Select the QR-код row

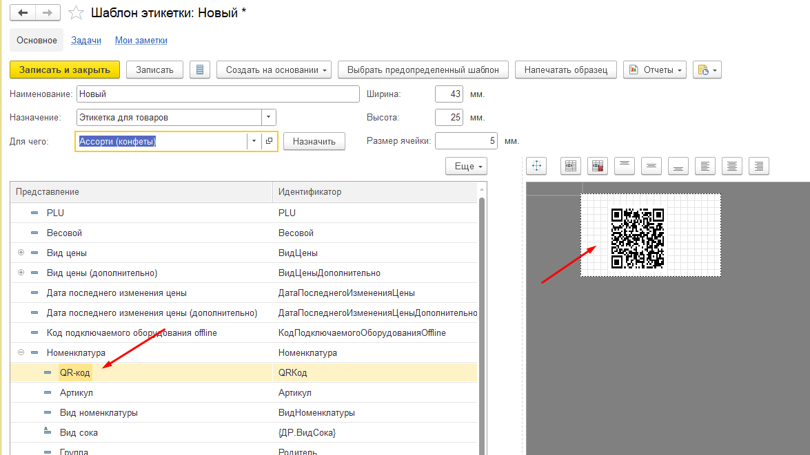pos(243,372)
